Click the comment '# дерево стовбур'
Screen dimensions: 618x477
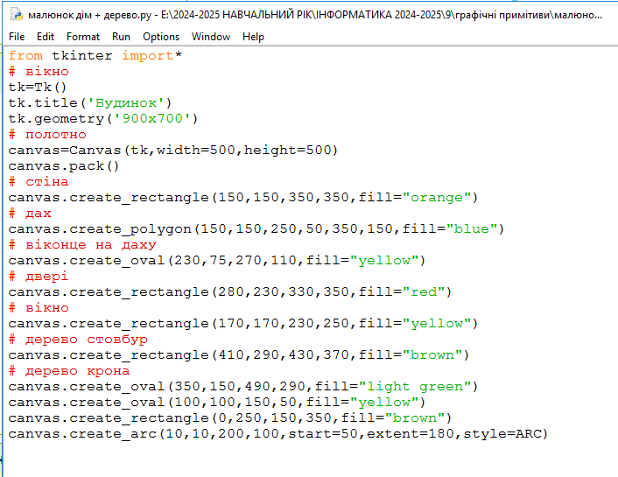(78, 340)
